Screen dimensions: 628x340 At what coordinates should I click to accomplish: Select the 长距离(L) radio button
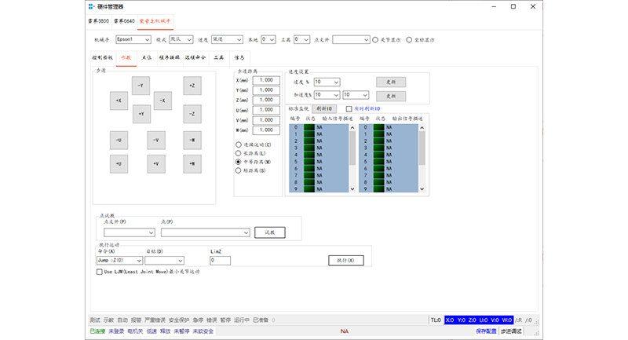click(239, 153)
